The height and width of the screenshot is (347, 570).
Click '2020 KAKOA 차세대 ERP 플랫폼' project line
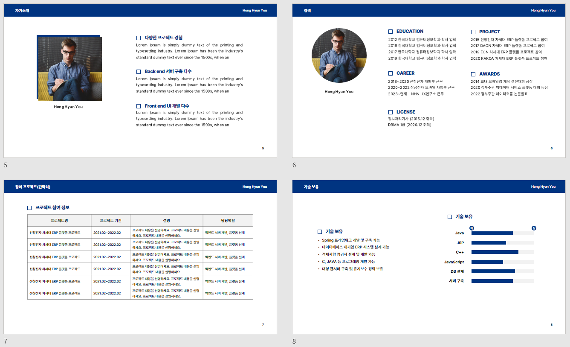click(x=509, y=58)
